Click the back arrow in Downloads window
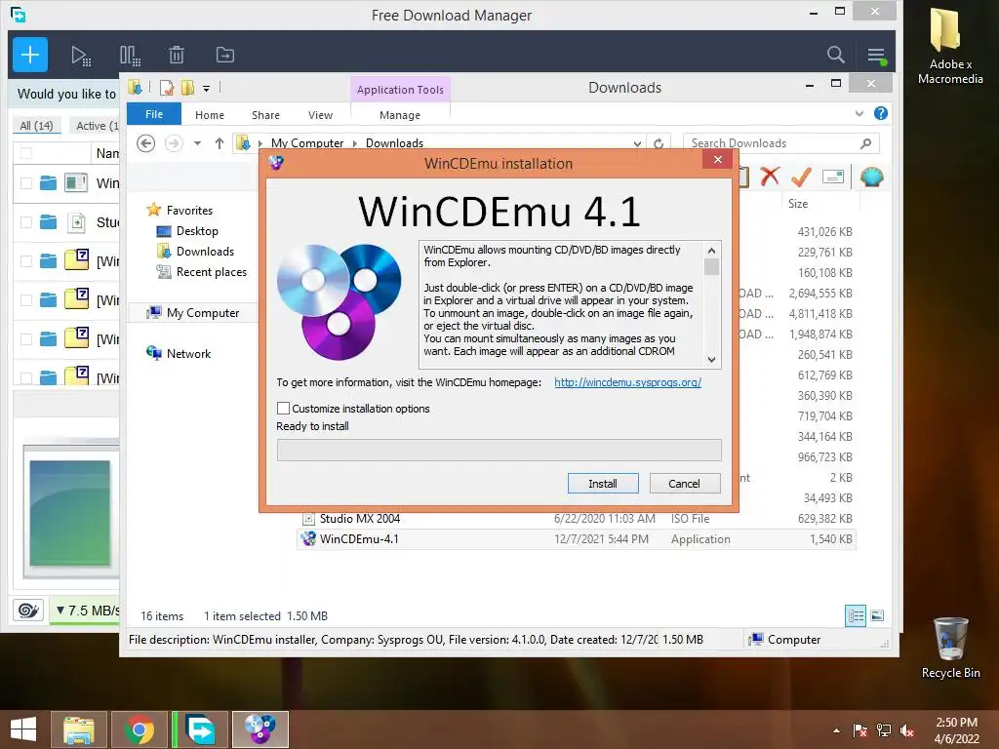 click(x=146, y=143)
